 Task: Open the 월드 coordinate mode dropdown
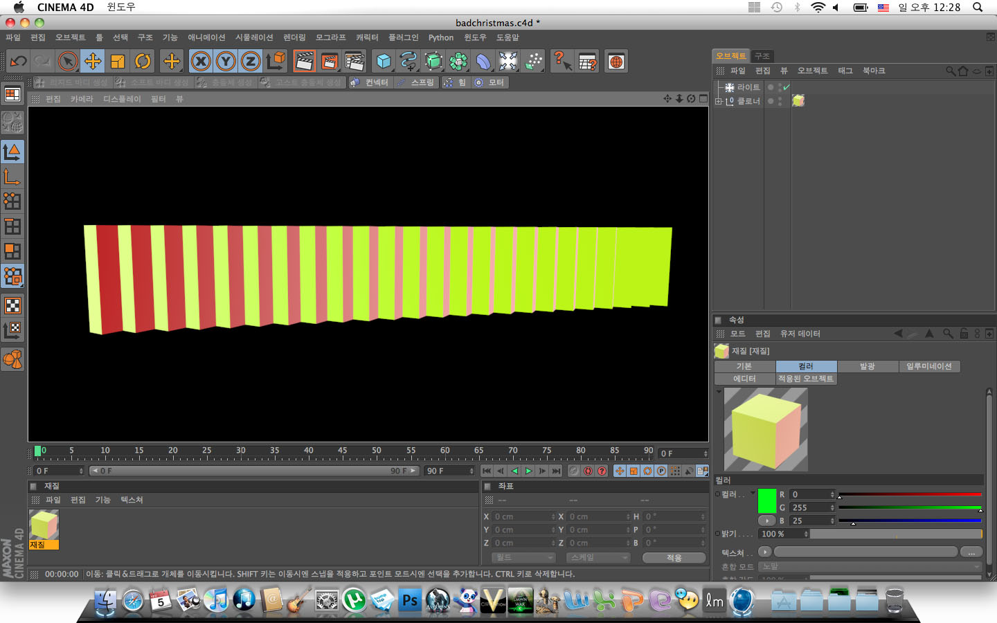point(523,557)
